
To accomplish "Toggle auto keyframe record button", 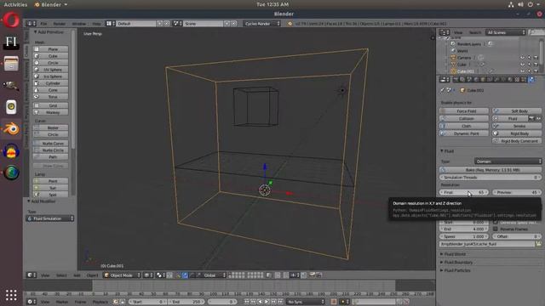I will click(x=334, y=302).
